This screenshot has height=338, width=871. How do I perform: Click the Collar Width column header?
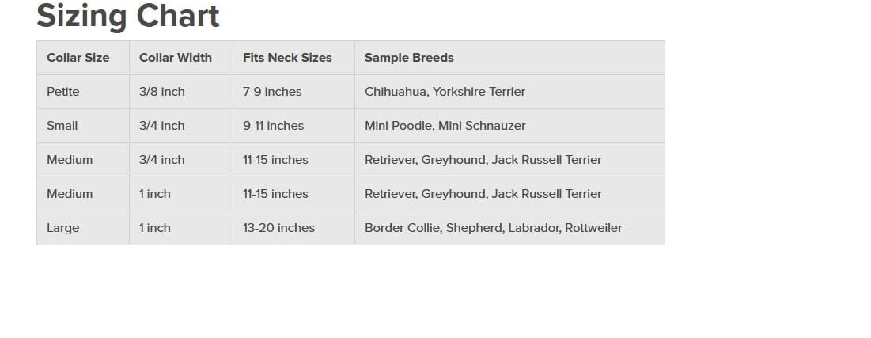[176, 58]
